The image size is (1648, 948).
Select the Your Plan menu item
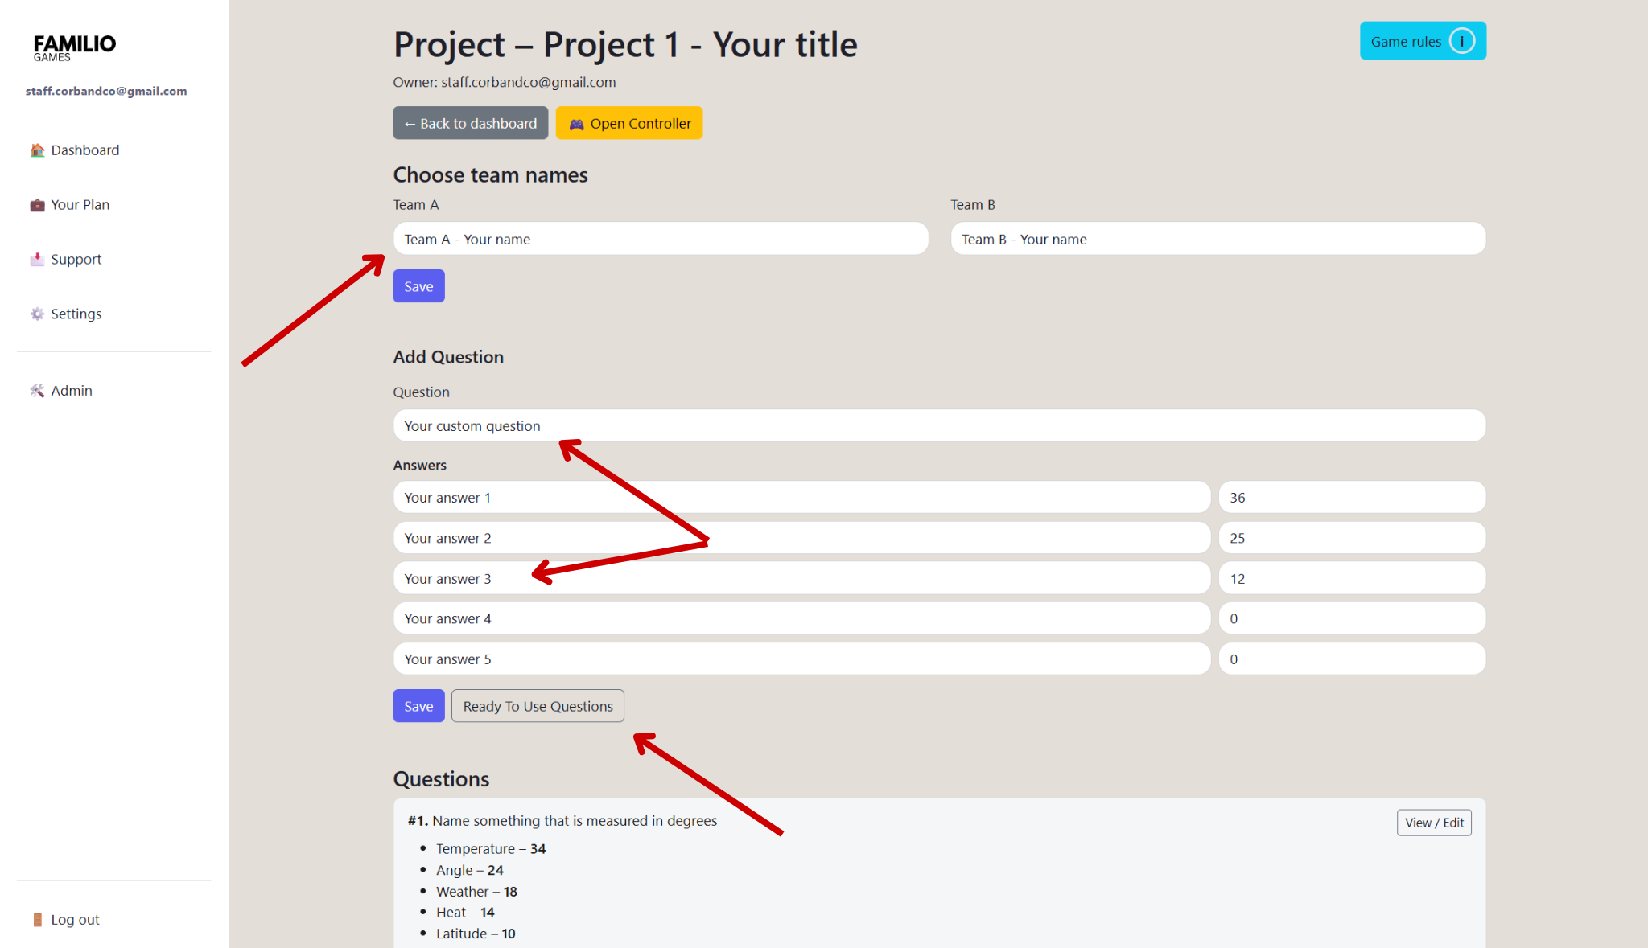[x=80, y=205]
